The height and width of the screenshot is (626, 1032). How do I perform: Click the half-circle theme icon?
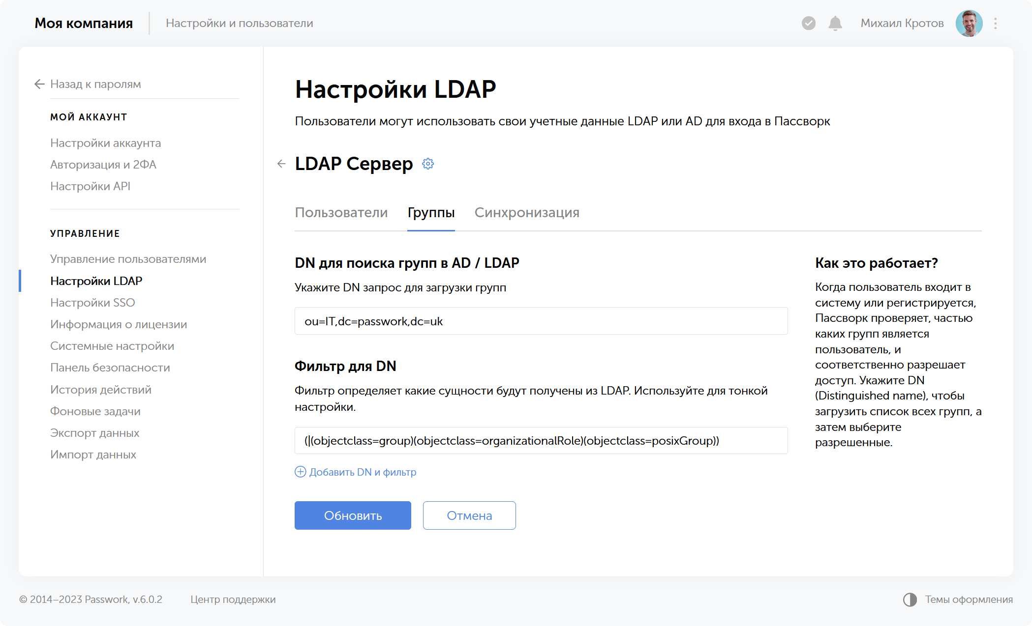pyautogui.click(x=910, y=599)
